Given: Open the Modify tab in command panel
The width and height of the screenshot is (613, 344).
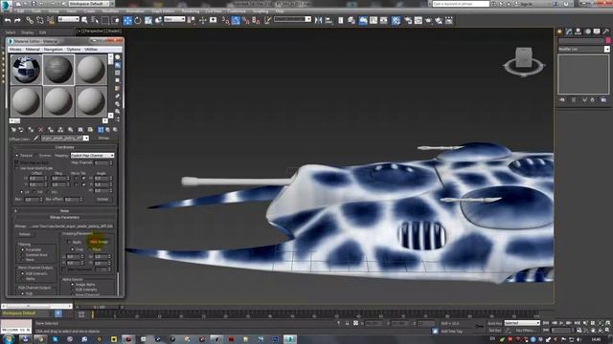Looking at the screenshot, I should point(569,32).
